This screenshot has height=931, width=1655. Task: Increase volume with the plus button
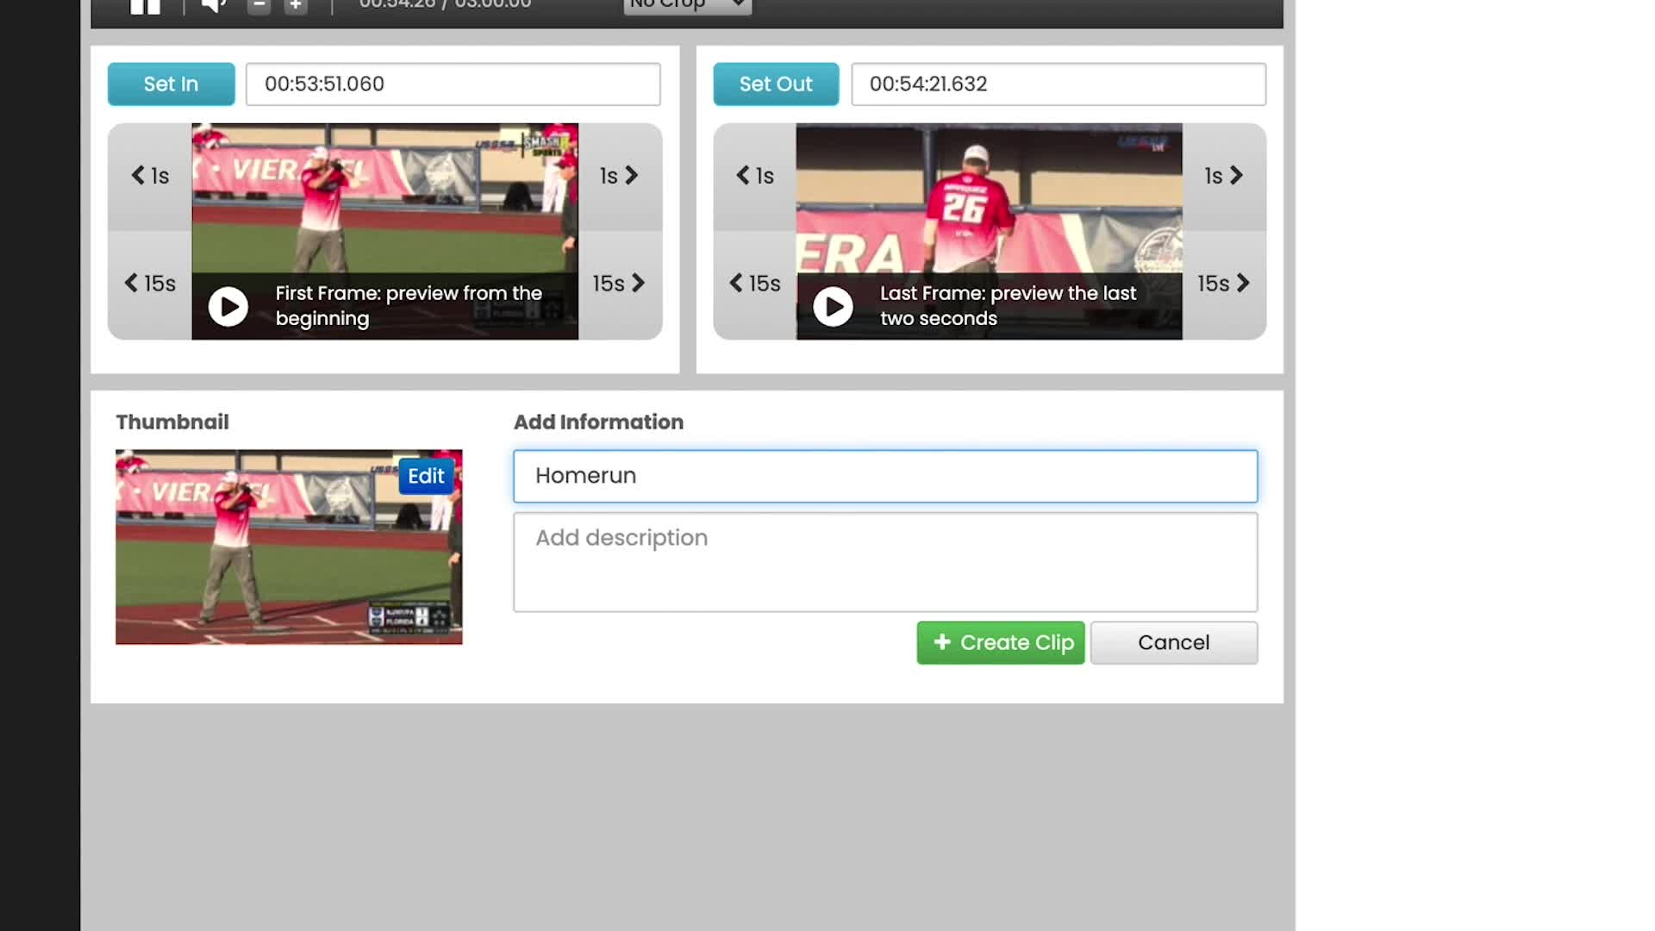pyautogui.click(x=296, y=6)
